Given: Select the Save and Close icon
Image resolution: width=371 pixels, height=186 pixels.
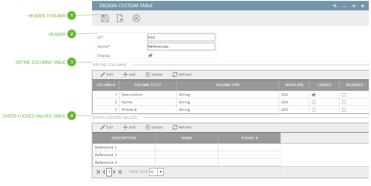Looking at the screenshot, I should pyautogui.click(x=120, y=18).
